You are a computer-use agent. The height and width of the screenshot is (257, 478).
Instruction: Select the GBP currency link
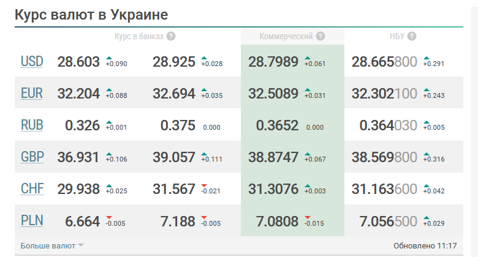[32, 157]
